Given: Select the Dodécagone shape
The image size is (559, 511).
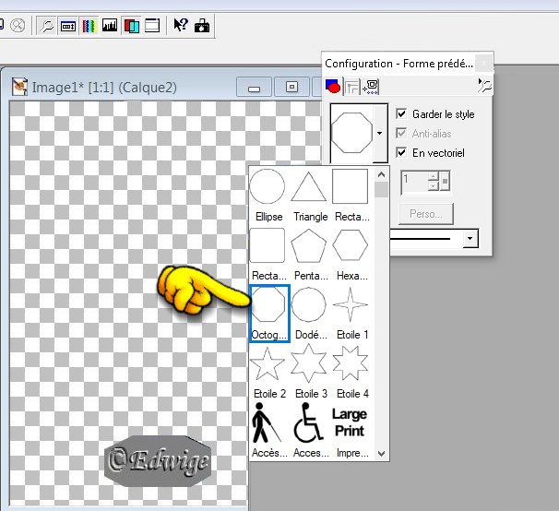Looking at the screenshot, I should click(309, 314).
